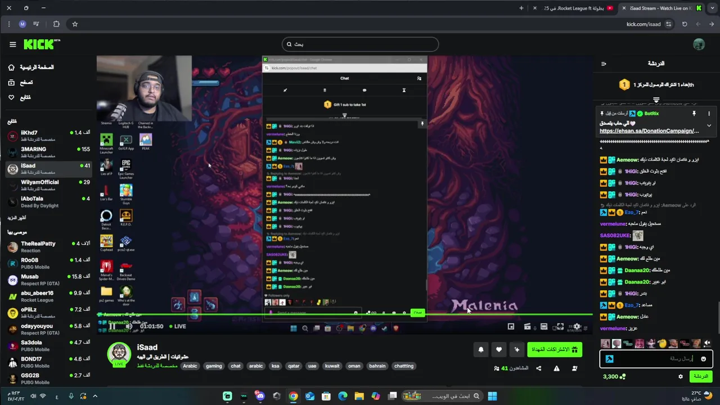Unpin BotRix pinned message
720x405 pixels.
point(694,114)
